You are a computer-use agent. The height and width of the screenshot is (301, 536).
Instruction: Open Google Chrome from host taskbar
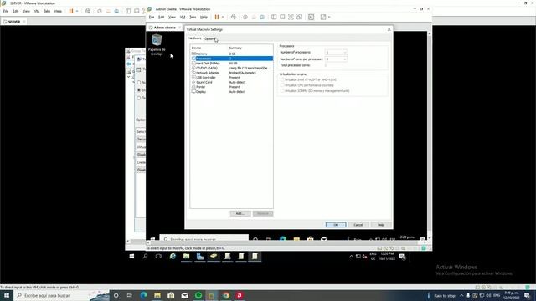(225, 295)
